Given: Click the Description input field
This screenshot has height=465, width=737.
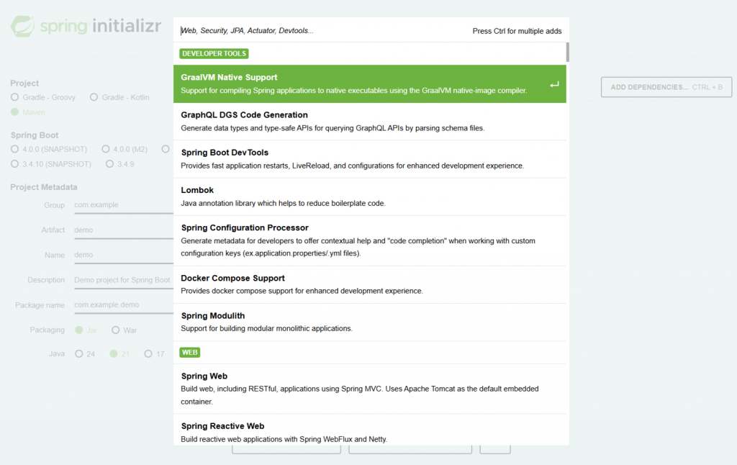Looking at the screenshot, I should click(124, 280).
